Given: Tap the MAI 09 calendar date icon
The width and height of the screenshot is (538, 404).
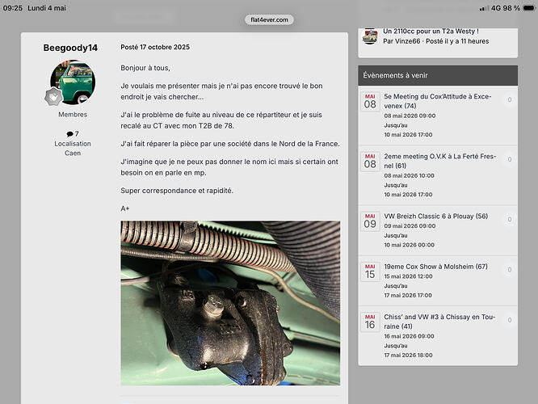Looking at the screenshot, I should click(x=370, y=221).
